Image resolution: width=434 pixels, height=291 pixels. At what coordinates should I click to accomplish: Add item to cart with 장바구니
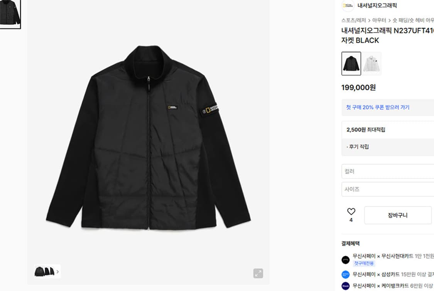pos(398,215)
